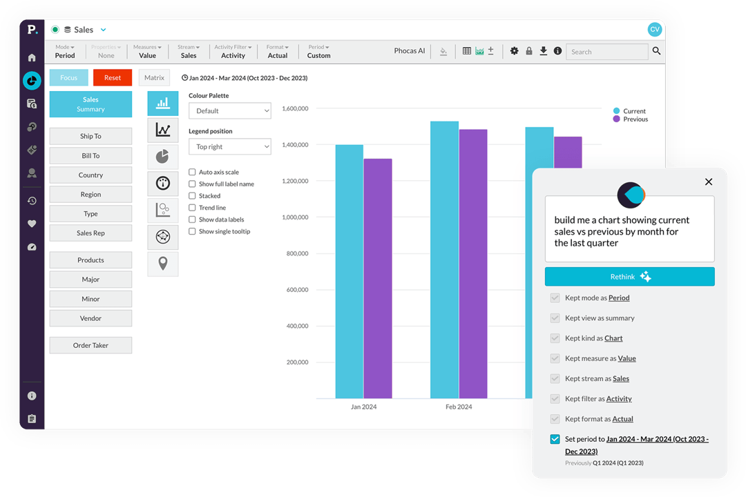Screen dimensions: 746x497
Task: Click the download icon in the toolbar
Action: coord(544,51)
